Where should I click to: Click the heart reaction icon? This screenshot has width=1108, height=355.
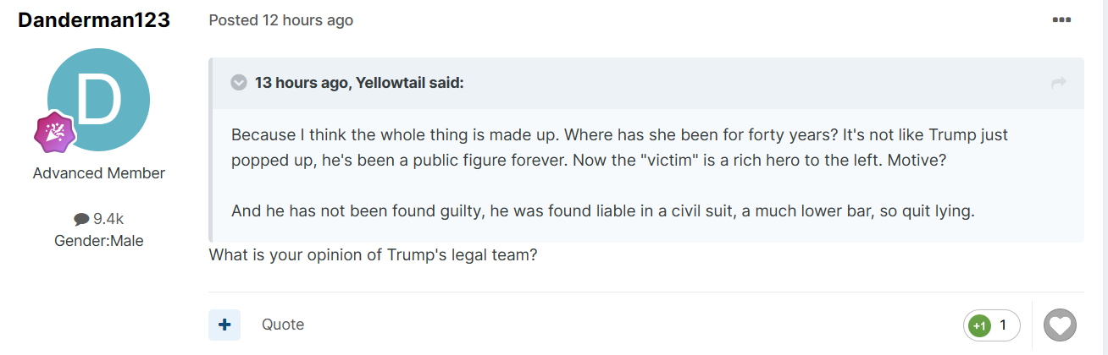pos(1060,325)
